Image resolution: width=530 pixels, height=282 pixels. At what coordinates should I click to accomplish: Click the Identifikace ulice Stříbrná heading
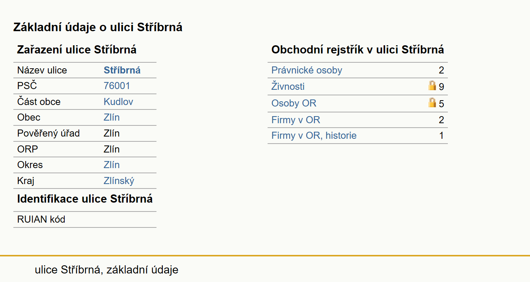pyautogui.click(x=85, y=199)
